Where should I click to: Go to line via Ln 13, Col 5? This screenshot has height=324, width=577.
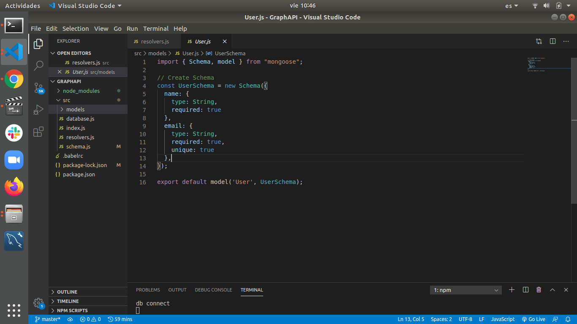(x=411, y=319)
